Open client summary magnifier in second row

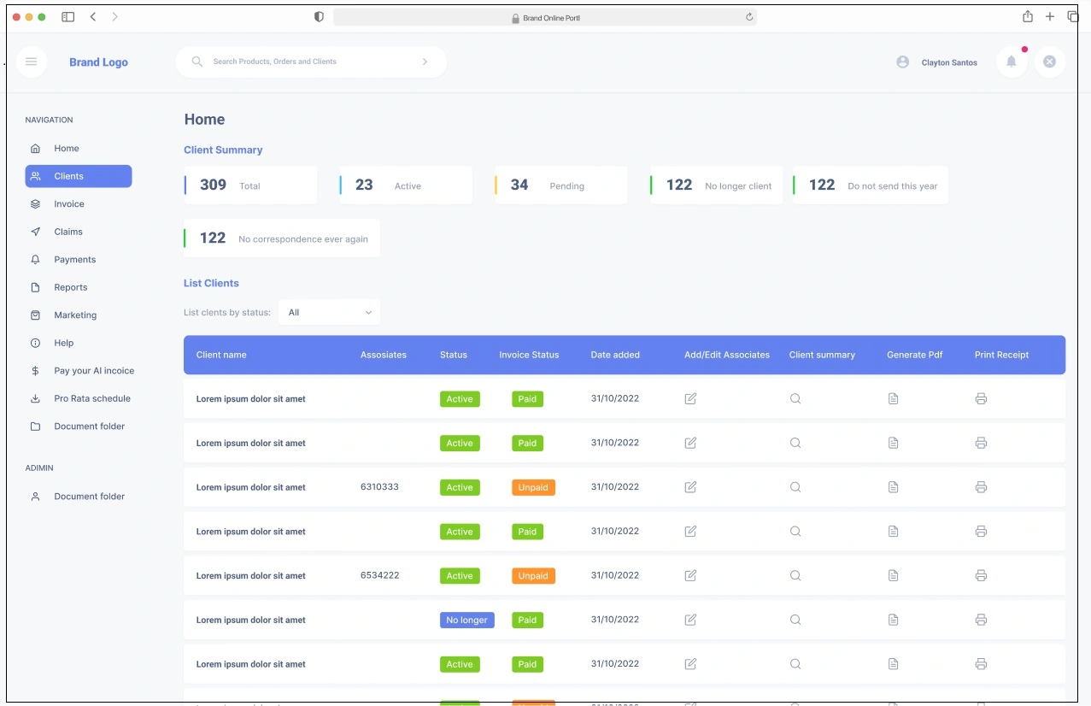coord(795,443)
